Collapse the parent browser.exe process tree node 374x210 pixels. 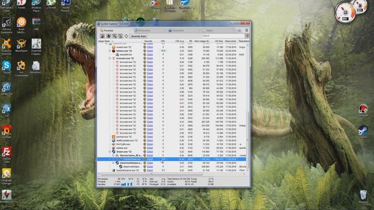110,58
